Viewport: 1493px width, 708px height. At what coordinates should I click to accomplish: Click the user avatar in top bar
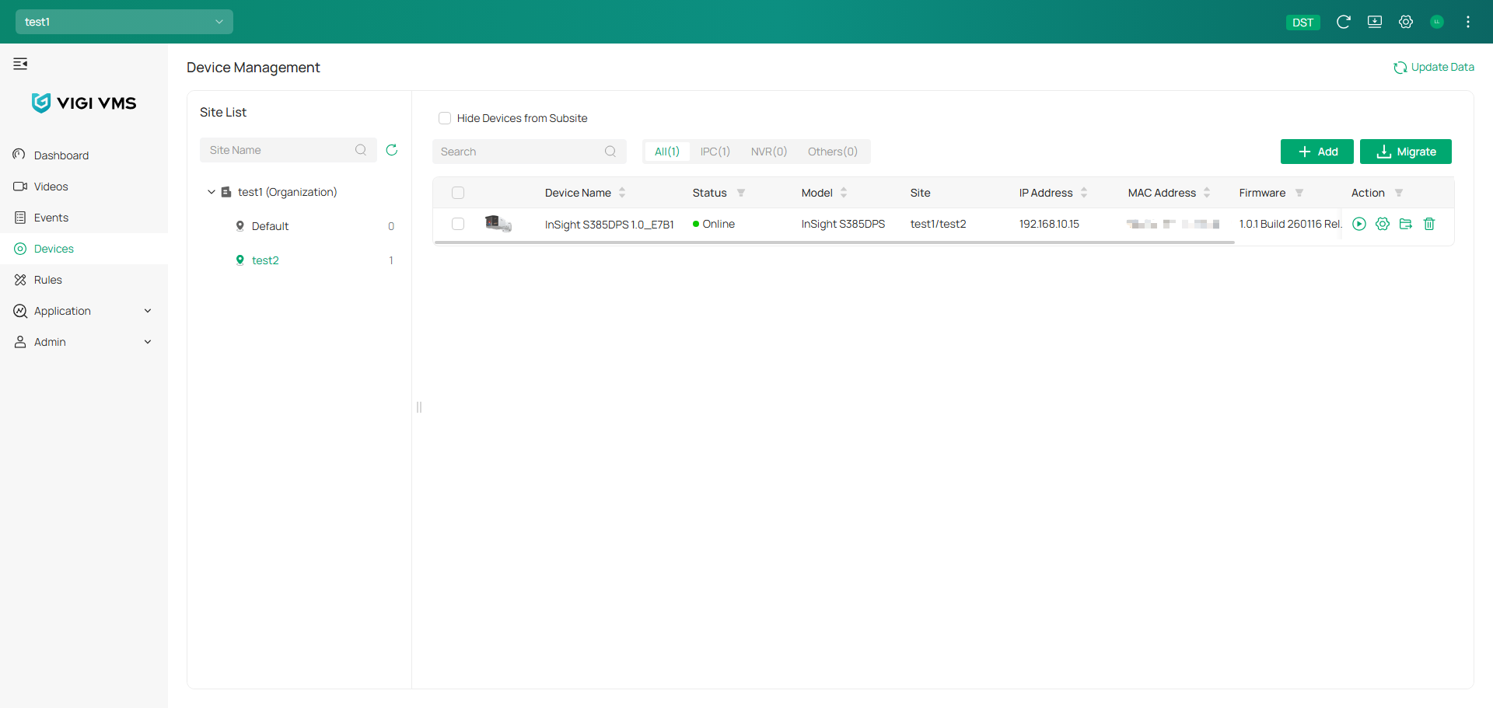(1437, 22)
